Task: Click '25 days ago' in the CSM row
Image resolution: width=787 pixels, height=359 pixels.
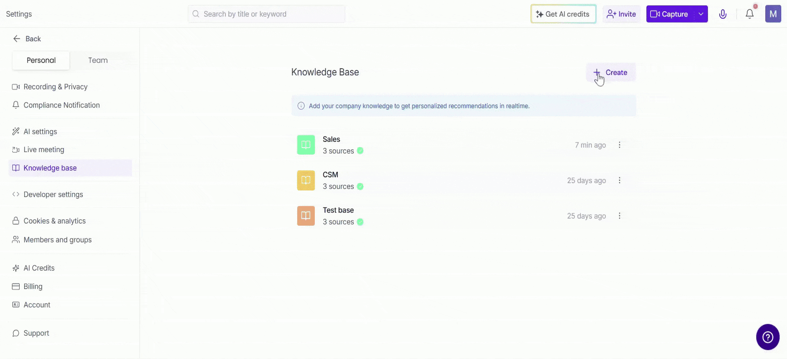Action: pos(587,180)
